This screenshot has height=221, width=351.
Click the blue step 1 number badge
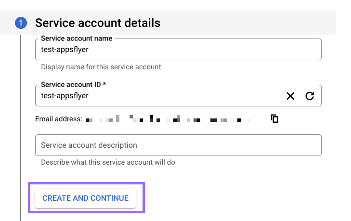[x=21, y=23]
